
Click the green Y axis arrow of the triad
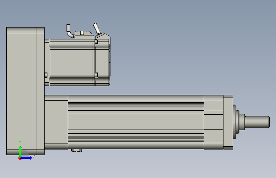click(x=20, y=151)
